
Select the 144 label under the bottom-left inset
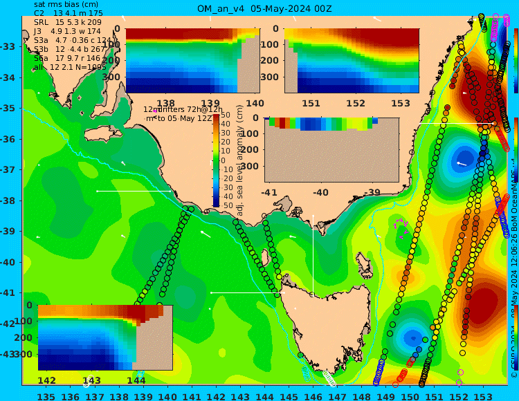coord(136,380)
